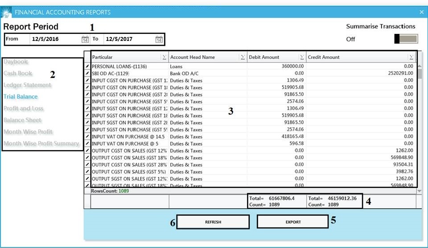Screen dimensions: 428x248
Task: Click edit pencil for INPUT VAT ON PURCHASE @ 5
Action: [x=87, y=144]
